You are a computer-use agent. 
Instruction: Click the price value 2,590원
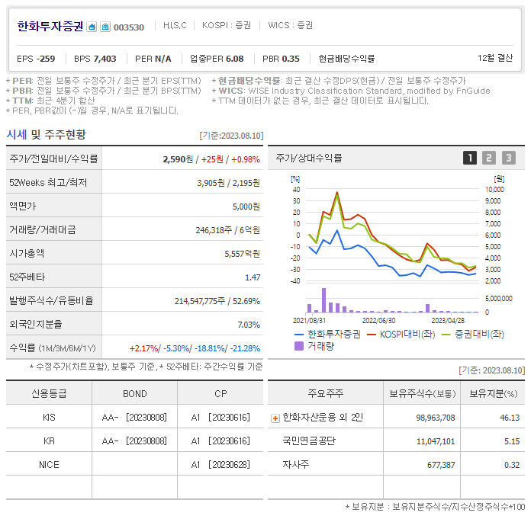tap(178, 159)
